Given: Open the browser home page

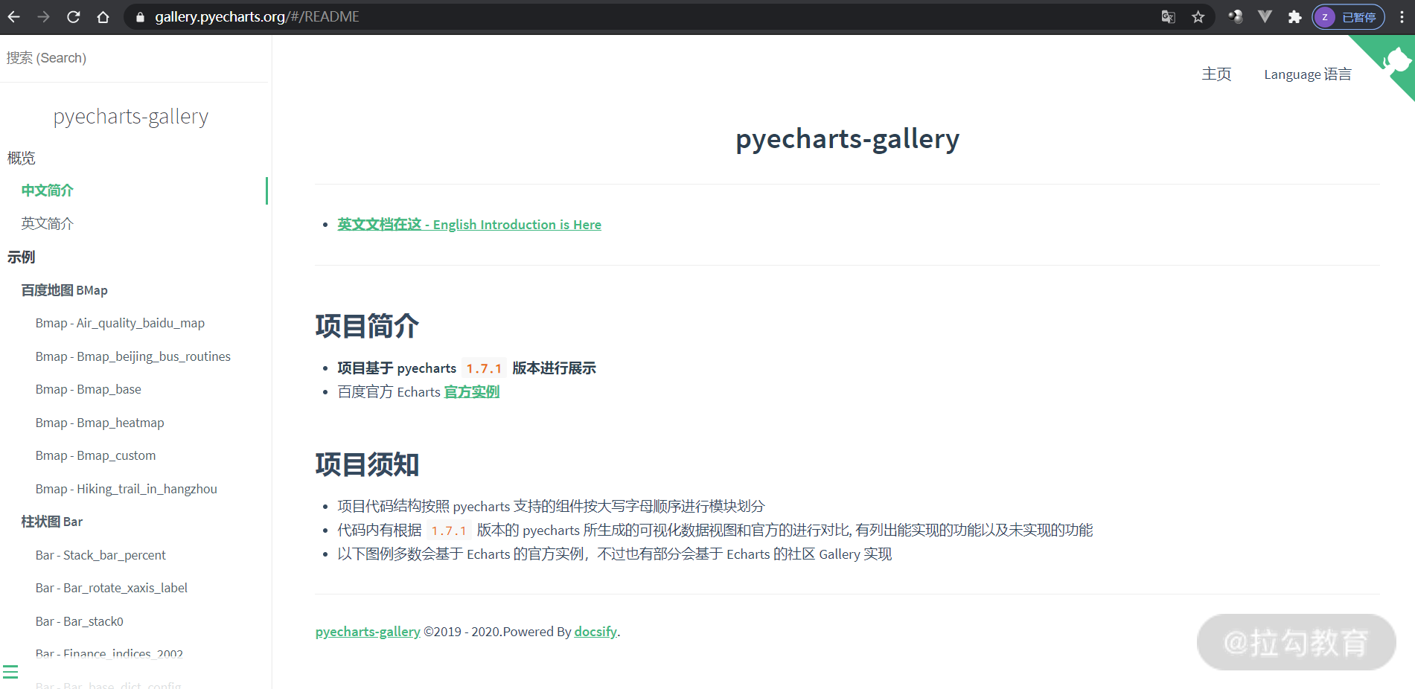Looking at the screenshot, I should coord(103,16).
